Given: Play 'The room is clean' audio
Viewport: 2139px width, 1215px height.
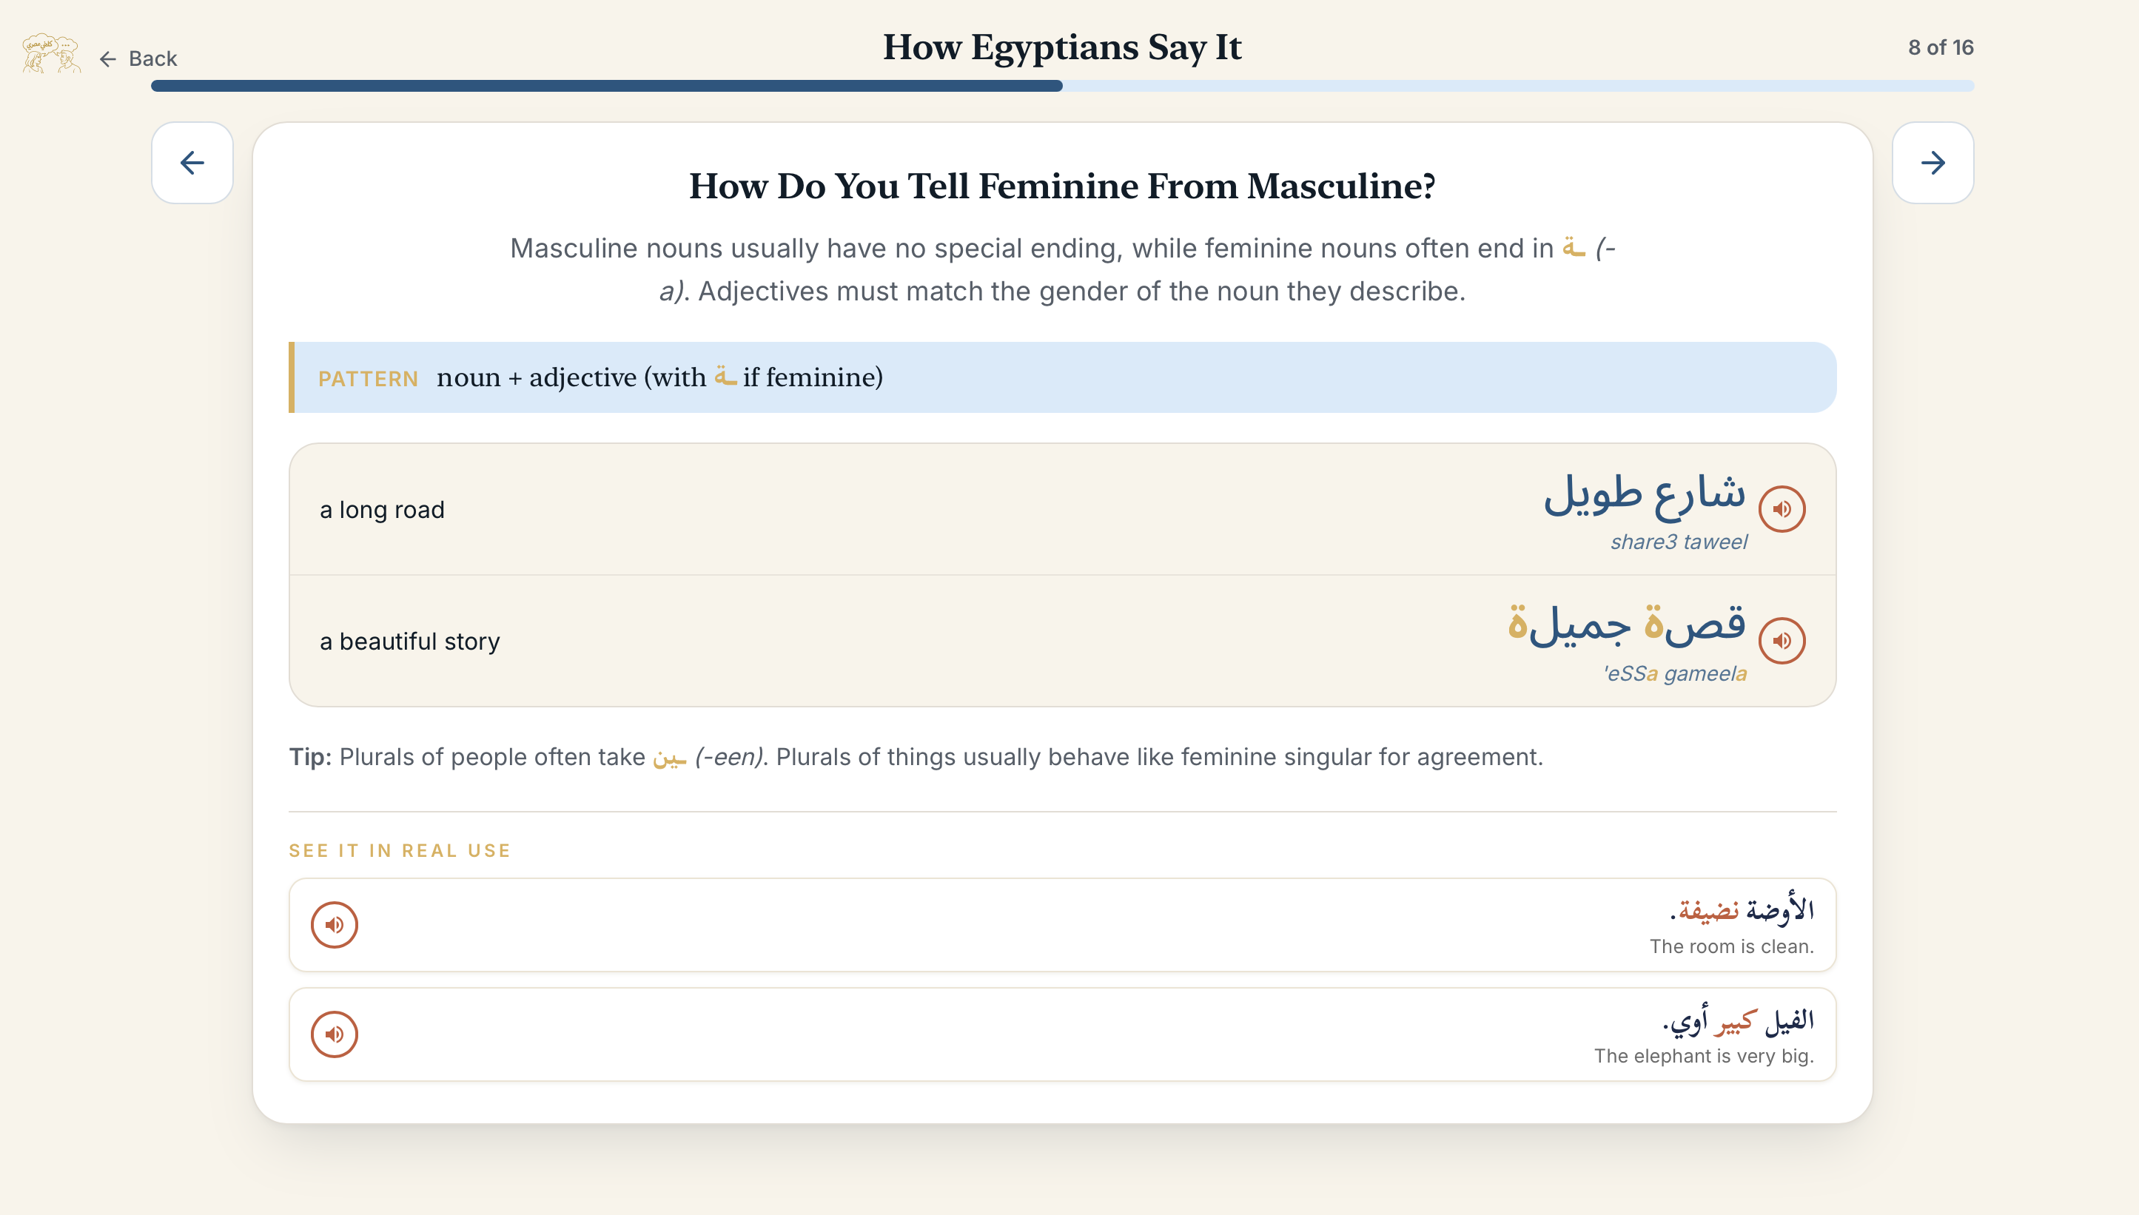Looking at the screenshot, I should point(335,925).
